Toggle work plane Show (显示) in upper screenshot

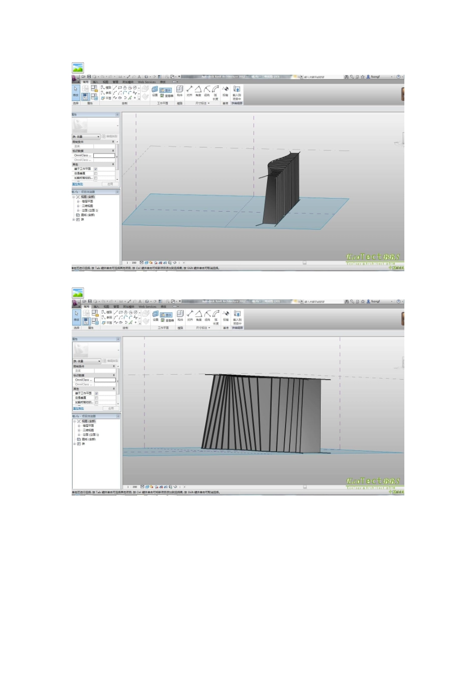point(166,90)
